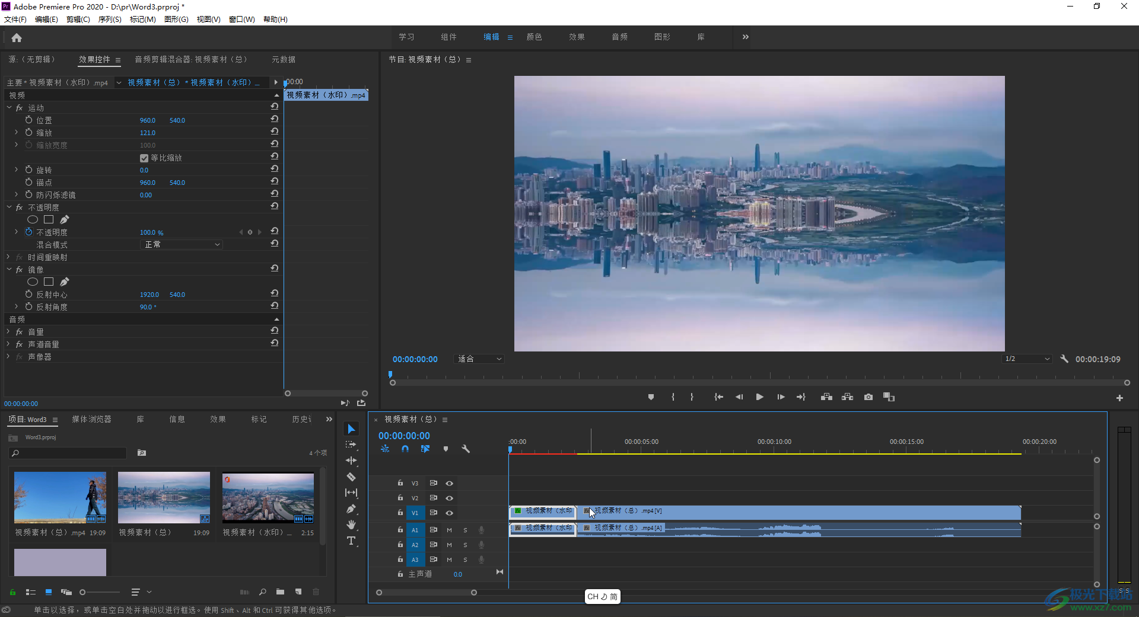Image resolution: width=1139 pixels, height=617 pixels.
Task: Go to In point button
Action: pyautogui.click(x=718, y=397)
